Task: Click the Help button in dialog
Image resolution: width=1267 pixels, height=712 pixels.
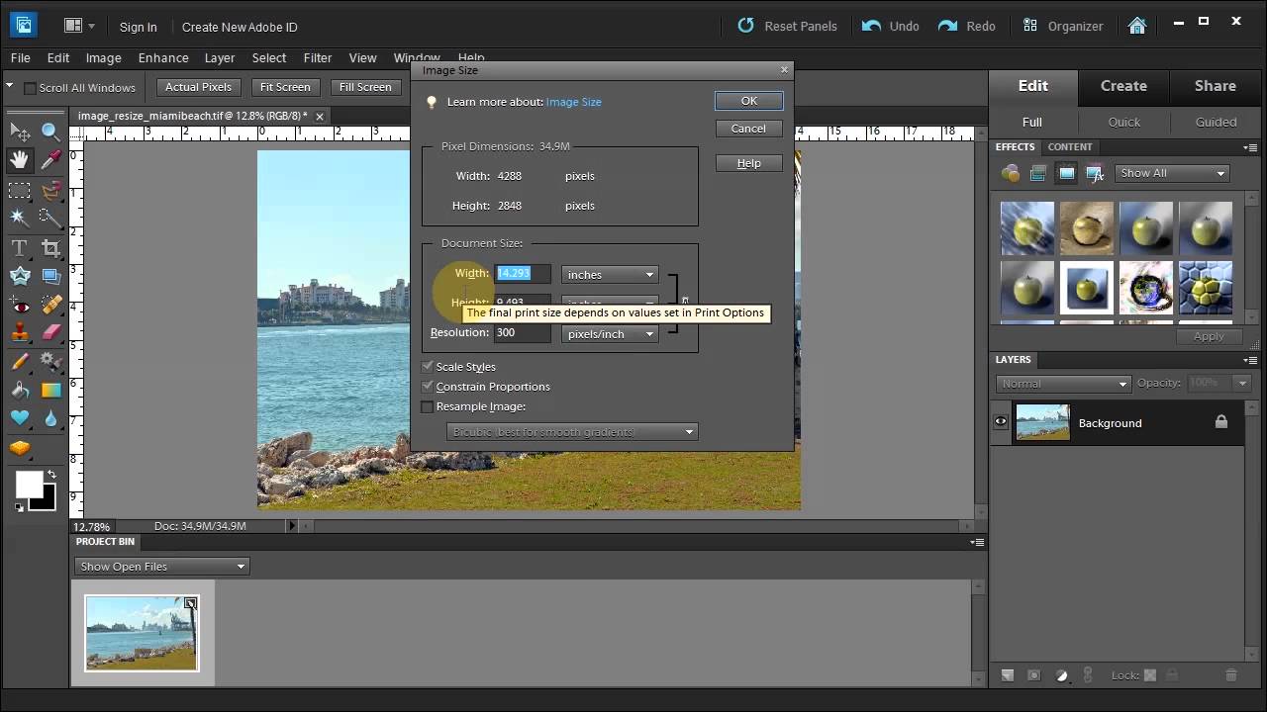Action: pos(749,163)
